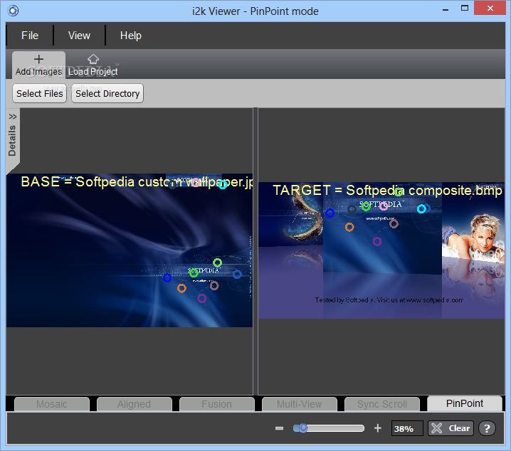The width and height of the screenshot is (511, 451).
Task: Click the TARGET composite image thumbnail
Action: point(381,250)
